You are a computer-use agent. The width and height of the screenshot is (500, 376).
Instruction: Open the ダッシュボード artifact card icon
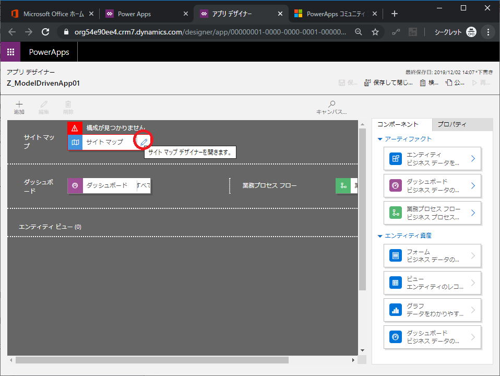396,186
